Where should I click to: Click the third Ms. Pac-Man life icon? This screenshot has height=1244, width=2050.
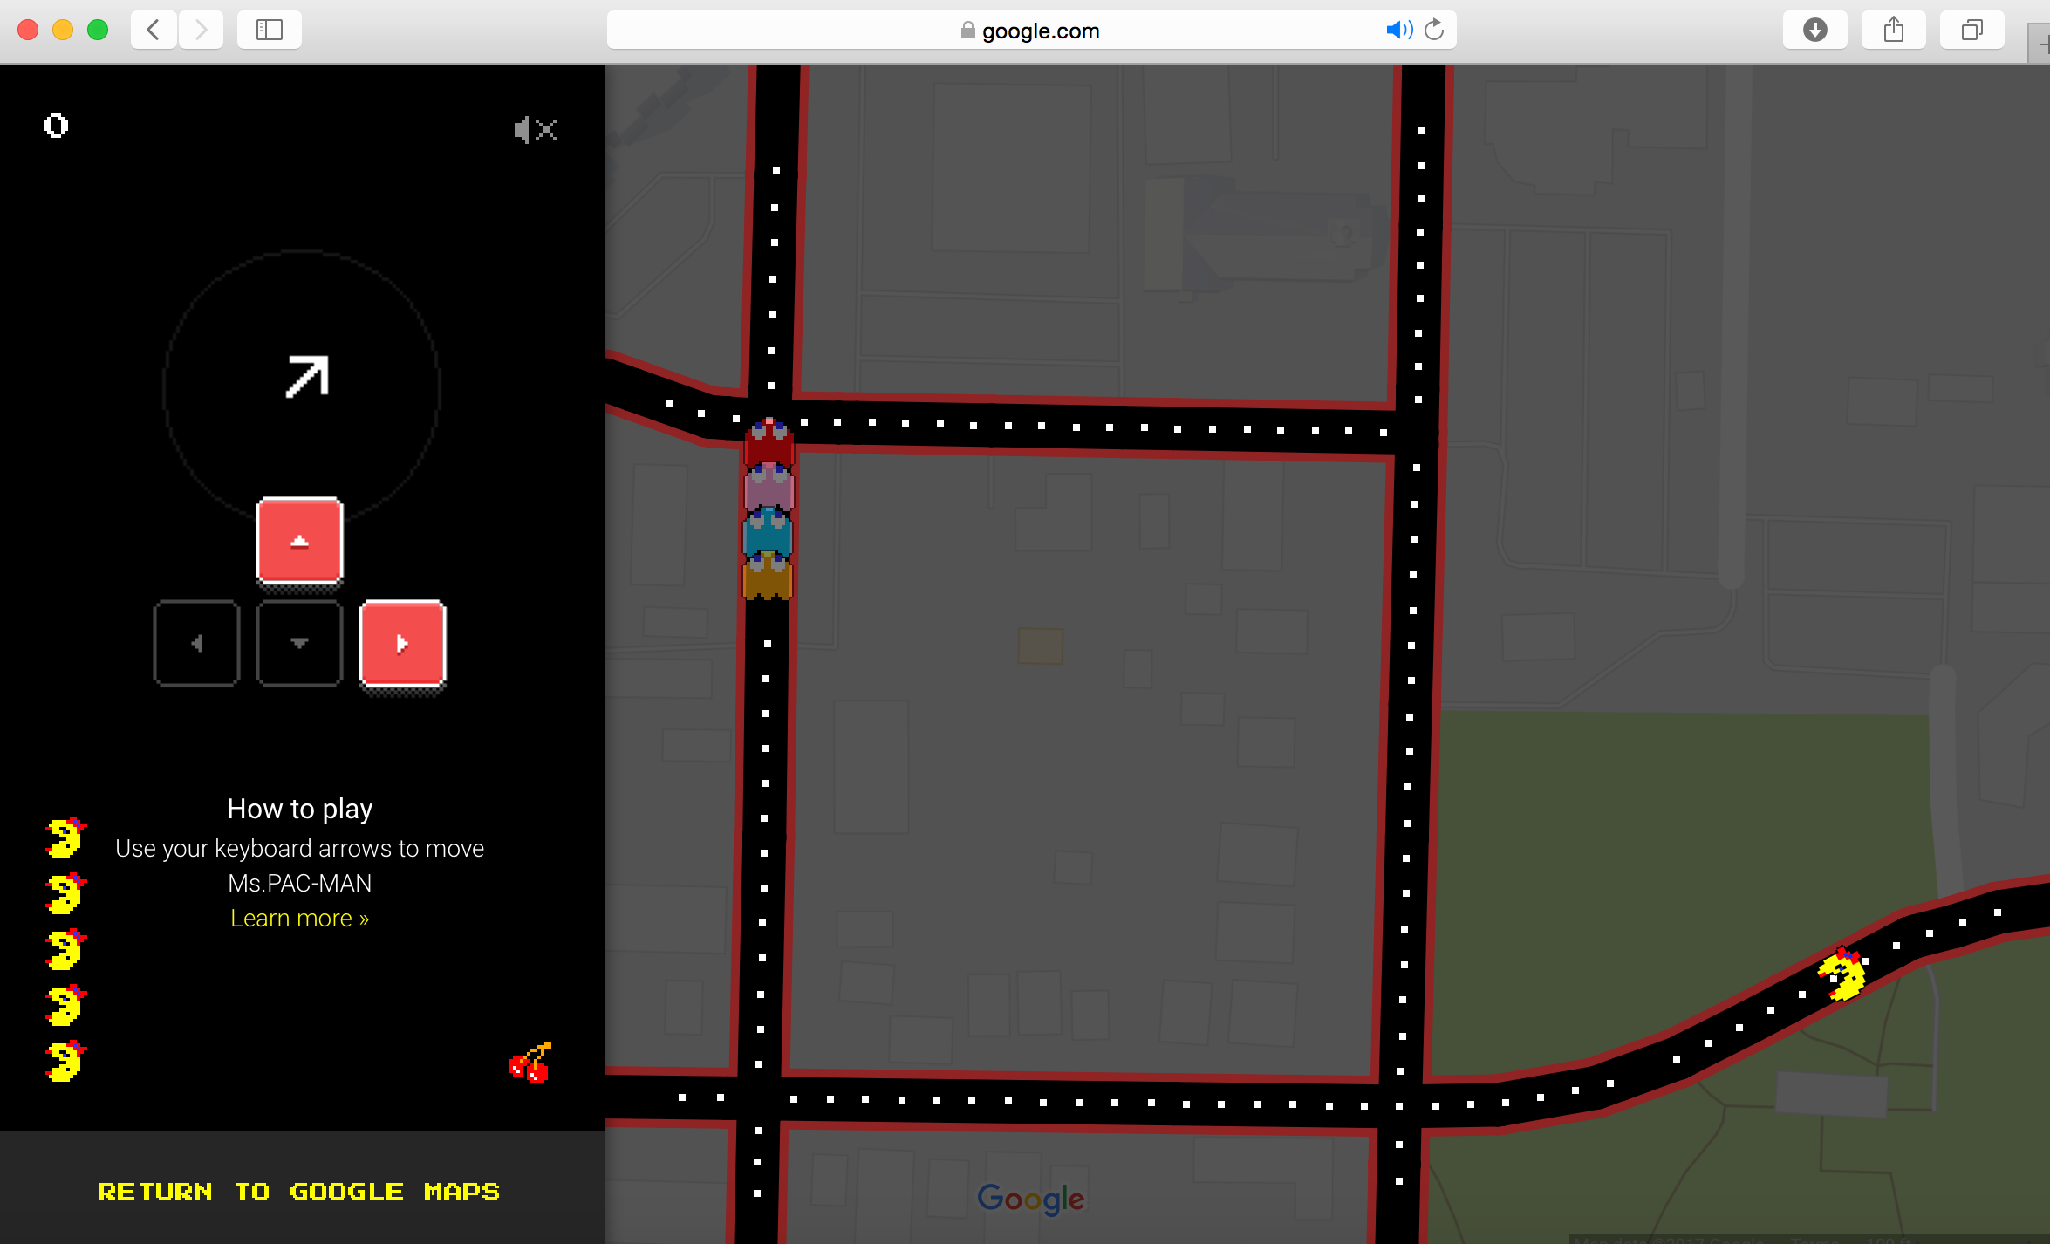coord(65,949)
